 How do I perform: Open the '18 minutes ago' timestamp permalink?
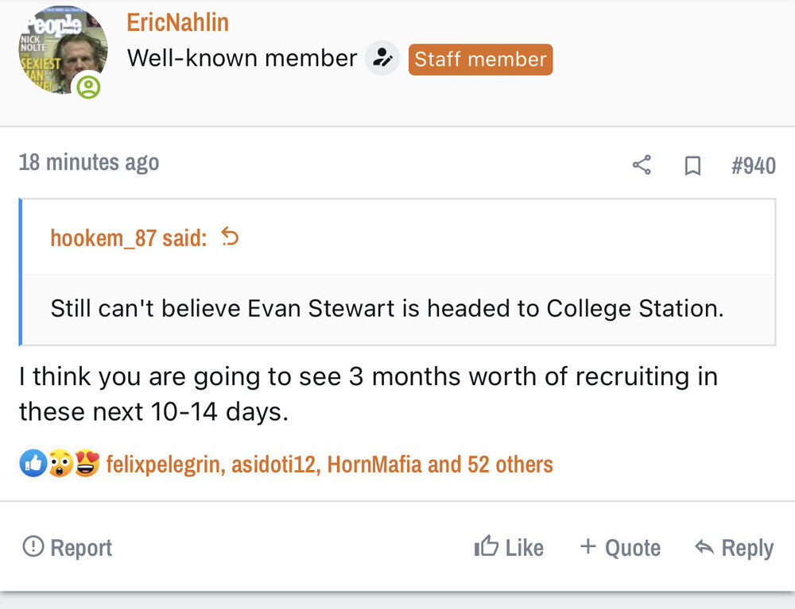point(88,163)
